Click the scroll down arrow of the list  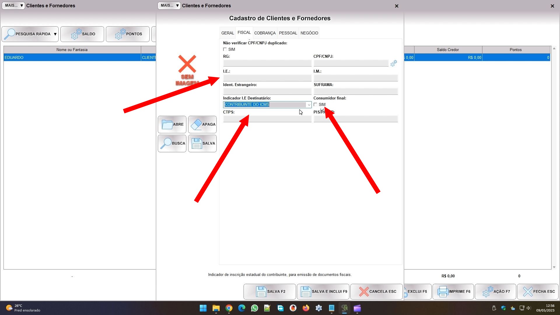tap(554, 267)
